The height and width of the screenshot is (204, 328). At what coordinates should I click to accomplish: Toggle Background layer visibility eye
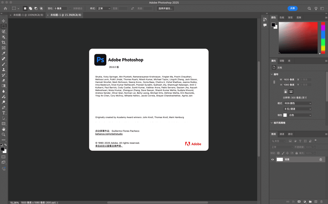273,160
